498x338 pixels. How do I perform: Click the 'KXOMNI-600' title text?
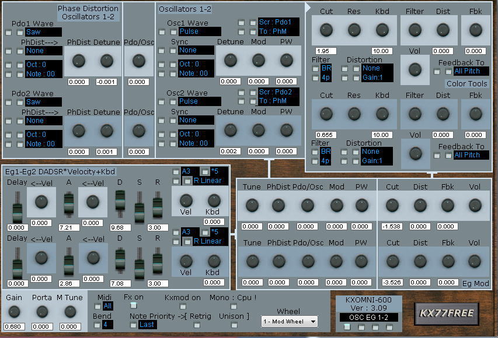tap(368, 300)
